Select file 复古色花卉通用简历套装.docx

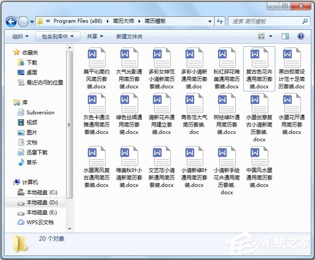click(x=259, y=68)
